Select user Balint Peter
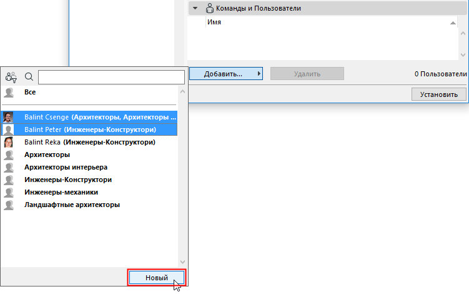The image size is (469, 294). (89, 129)
